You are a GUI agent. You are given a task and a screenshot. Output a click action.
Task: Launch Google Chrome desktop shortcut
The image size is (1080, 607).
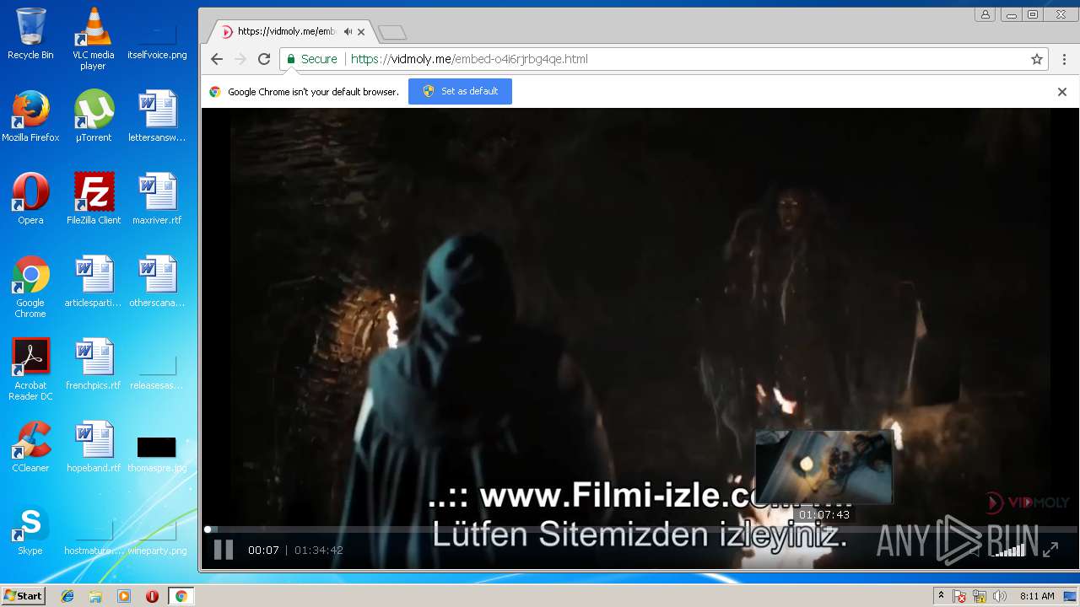[30, 287]
